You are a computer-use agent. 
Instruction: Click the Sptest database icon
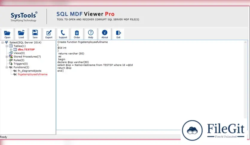tap(7, 42)
